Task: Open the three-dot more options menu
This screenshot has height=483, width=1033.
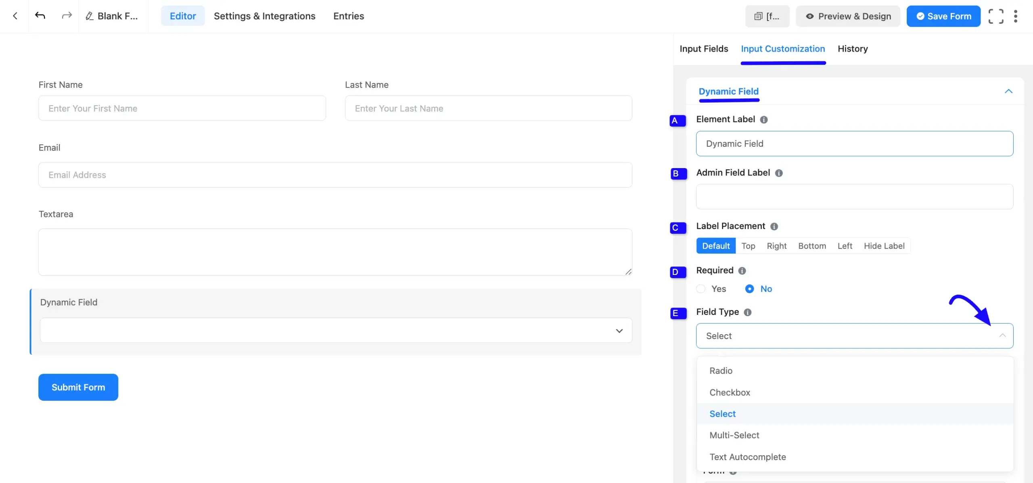Action: [x=1015, y=16]
